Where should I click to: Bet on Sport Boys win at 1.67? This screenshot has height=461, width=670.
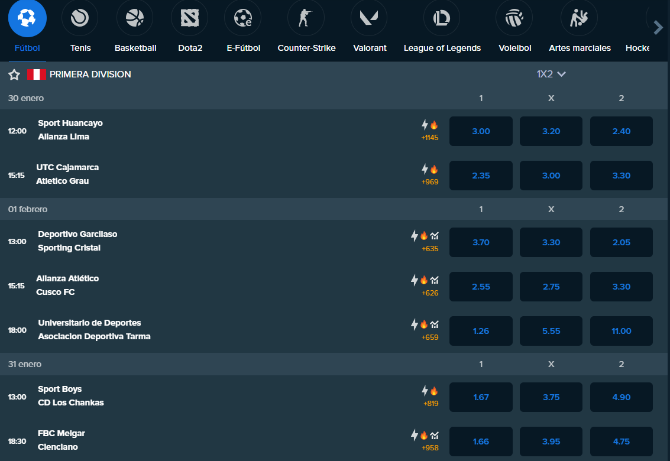coord(481,397)
